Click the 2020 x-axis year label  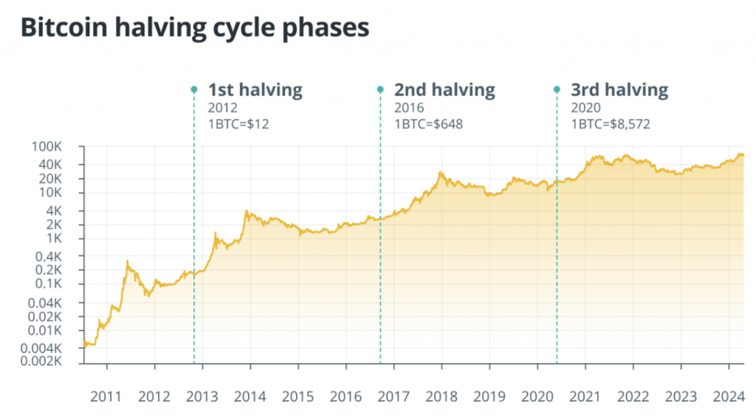537,397
